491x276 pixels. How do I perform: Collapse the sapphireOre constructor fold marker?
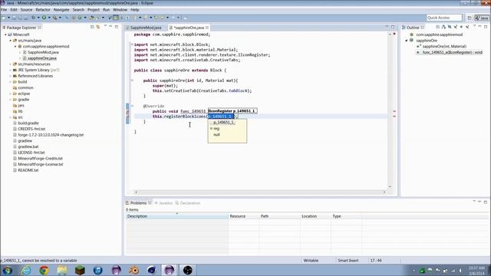132,80
